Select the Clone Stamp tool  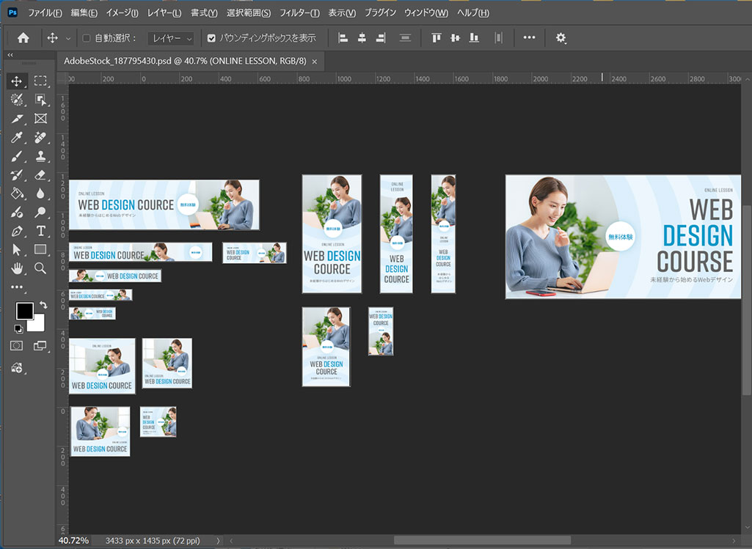40,156
